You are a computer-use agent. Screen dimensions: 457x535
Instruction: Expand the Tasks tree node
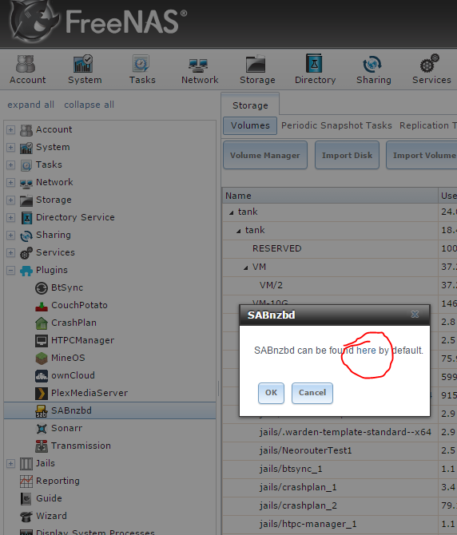pos(10,164)
